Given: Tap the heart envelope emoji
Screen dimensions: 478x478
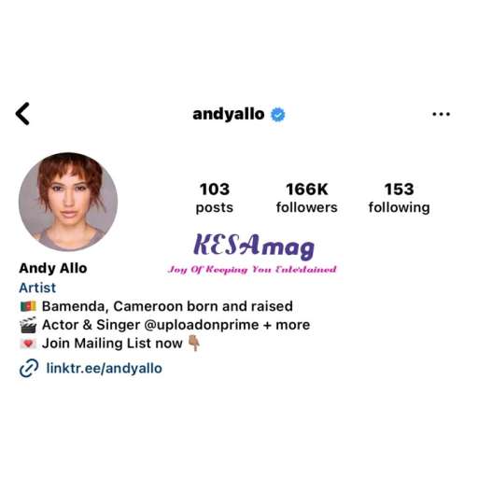Looking at the screenshot, I should click(x=28, y=344).
